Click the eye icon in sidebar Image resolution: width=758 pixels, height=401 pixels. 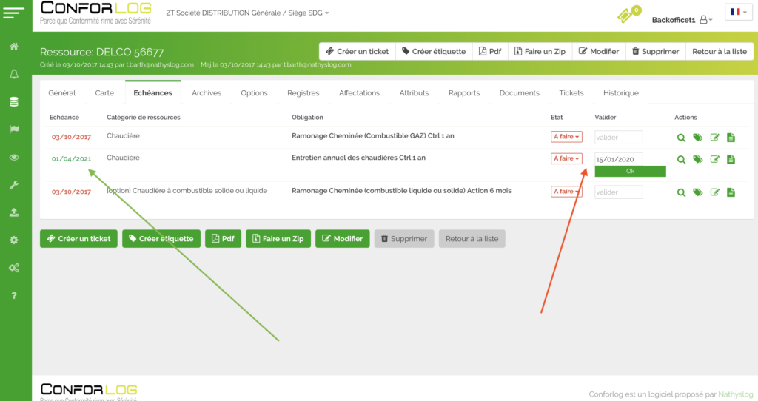click(x=14, y=157)
